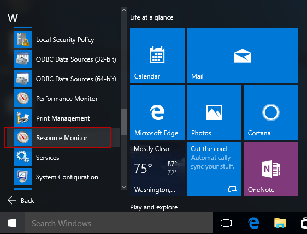Click in the Search Windows box
The height and width of the screenshot is (234, 307).
[119, 223]
